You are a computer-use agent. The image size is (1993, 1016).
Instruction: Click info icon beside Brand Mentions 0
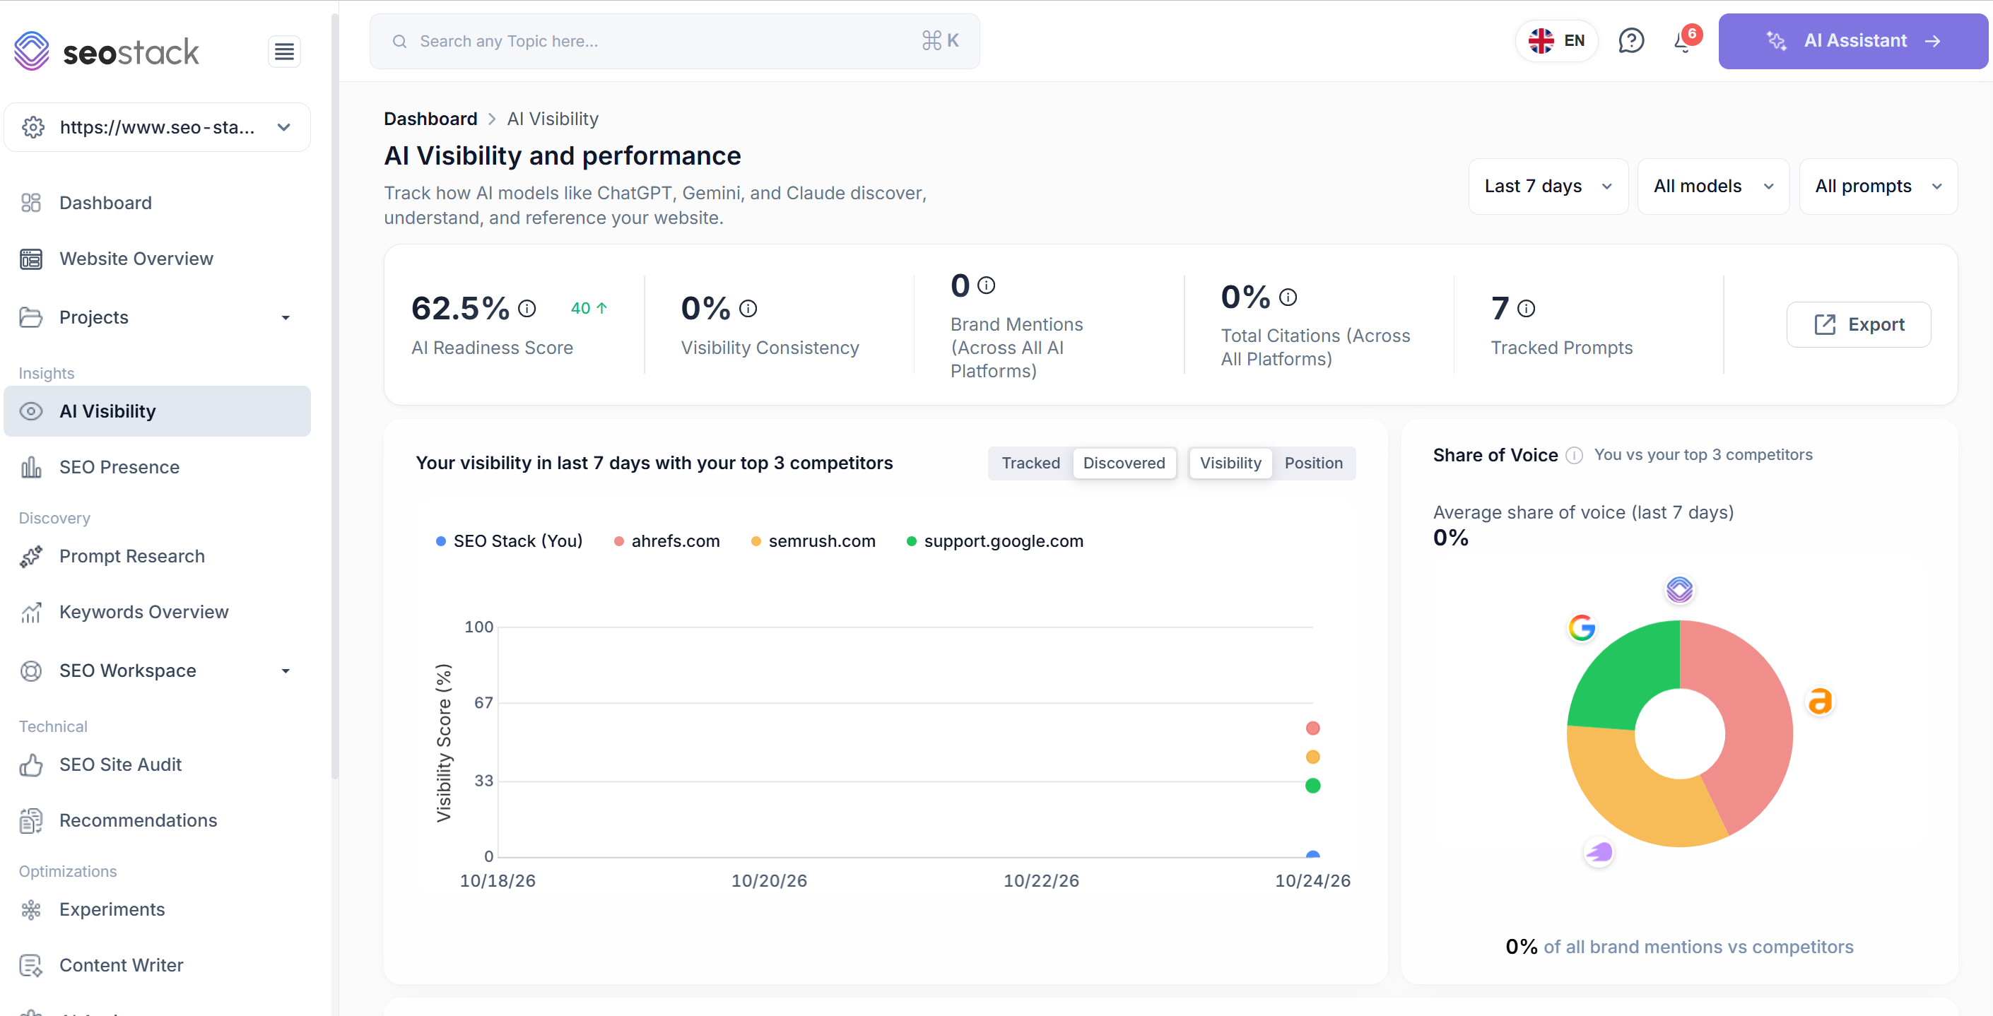[x=987, y=285]
